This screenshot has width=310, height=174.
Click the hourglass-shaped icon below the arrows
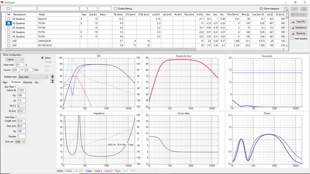click(x=52, y=81)
